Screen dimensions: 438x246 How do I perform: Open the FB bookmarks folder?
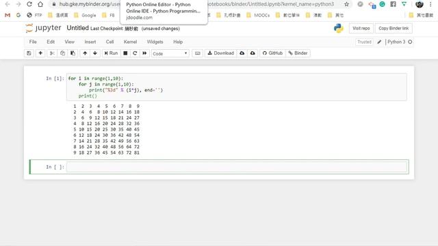pyautogui.click(x=108, y=15)
